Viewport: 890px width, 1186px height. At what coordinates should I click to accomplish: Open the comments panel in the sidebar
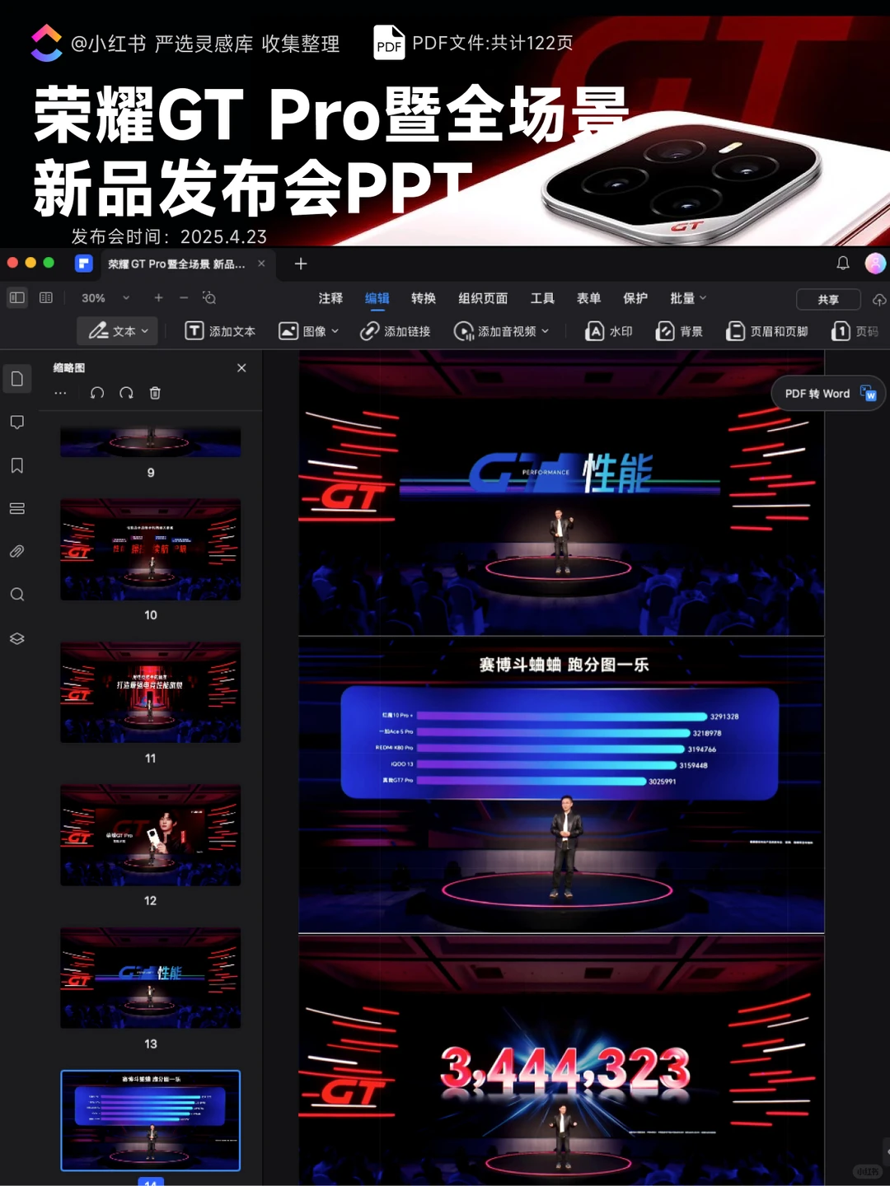[17, 422]
